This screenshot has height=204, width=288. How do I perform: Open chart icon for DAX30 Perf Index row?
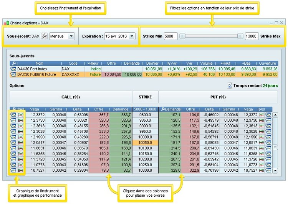[x=13, y=69]
